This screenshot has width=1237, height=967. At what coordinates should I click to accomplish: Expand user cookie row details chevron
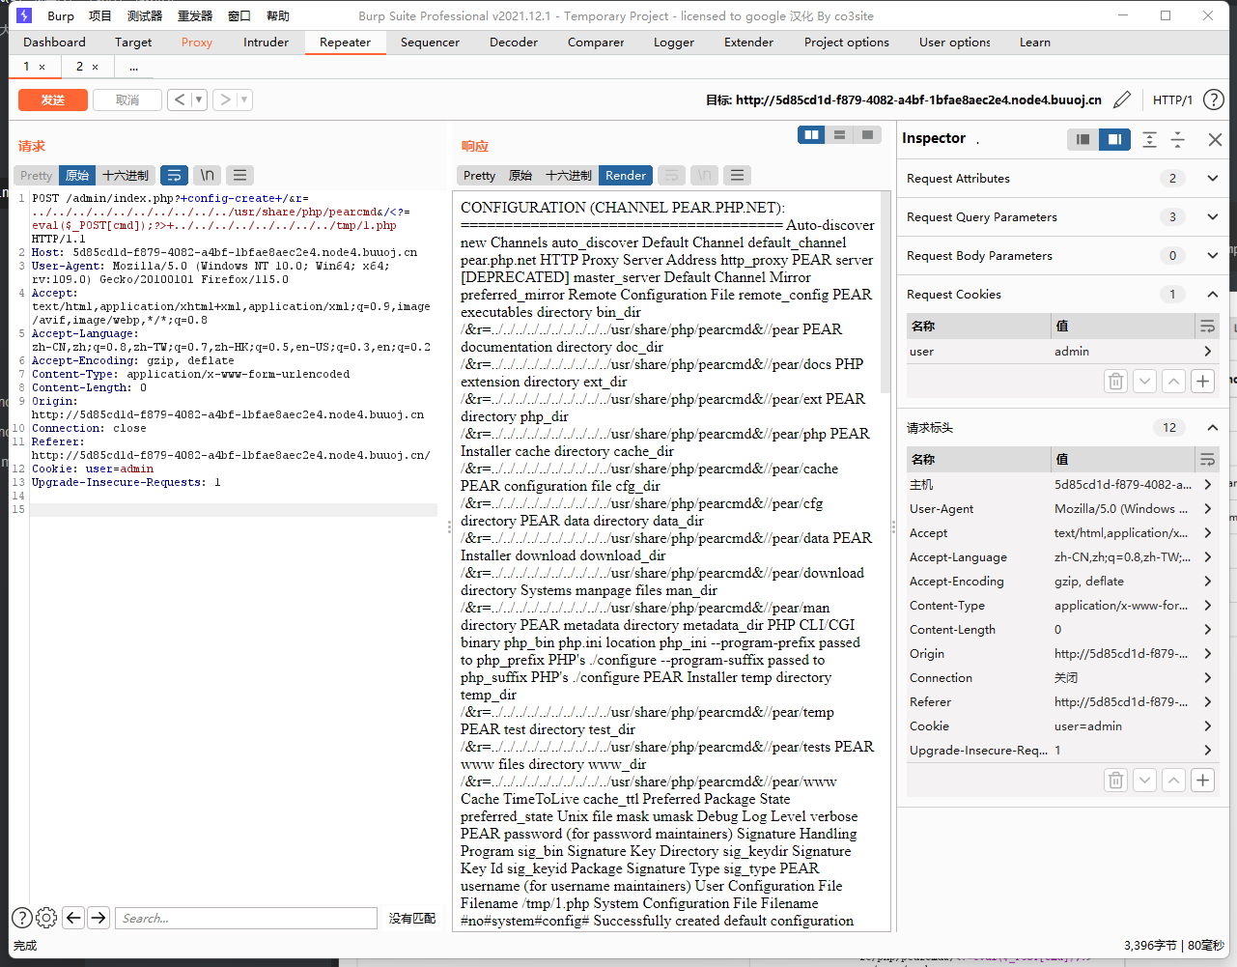click(1207, 352)
